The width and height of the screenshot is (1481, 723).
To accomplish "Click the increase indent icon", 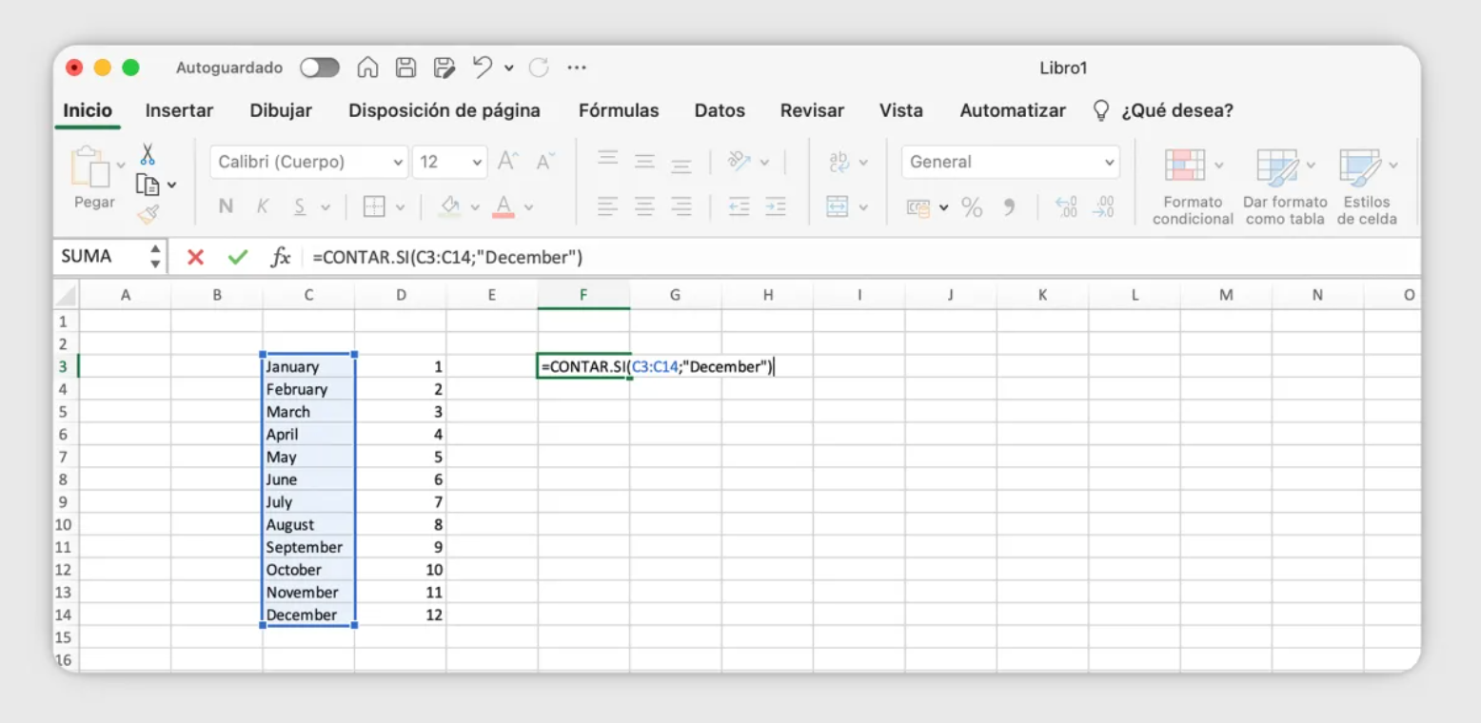I will [776, 205].
